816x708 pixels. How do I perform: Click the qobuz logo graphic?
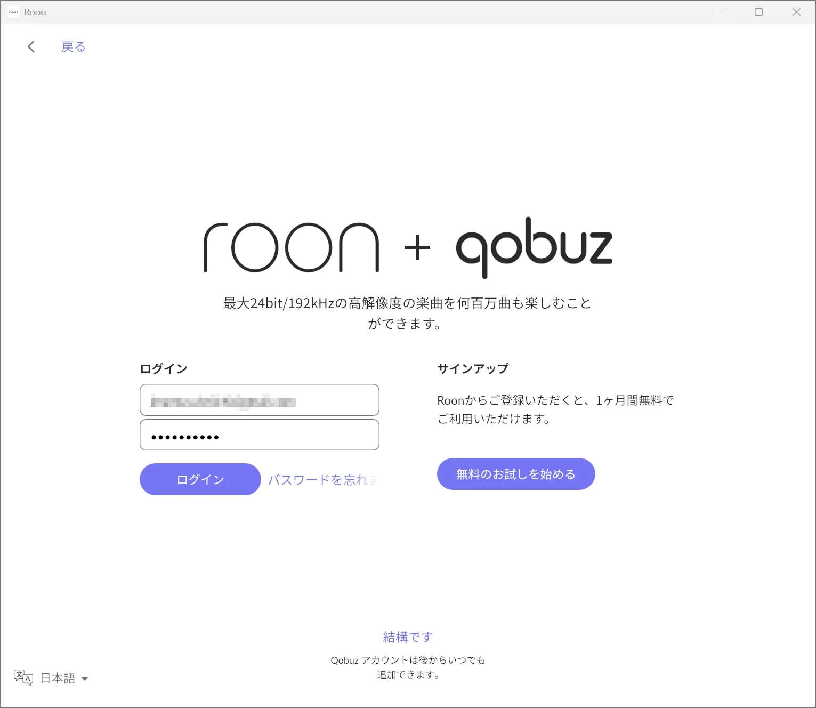[534, 247]
